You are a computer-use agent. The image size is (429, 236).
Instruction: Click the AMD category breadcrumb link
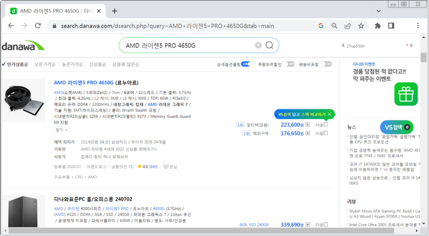93,177
